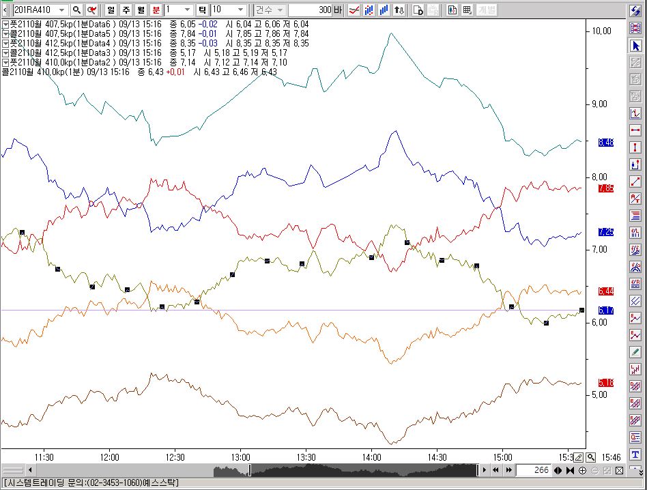The image size is (647, 490).
Task: Click the 월 (monthly) period button
Action: pyautogui.click(x=141, y=10)
